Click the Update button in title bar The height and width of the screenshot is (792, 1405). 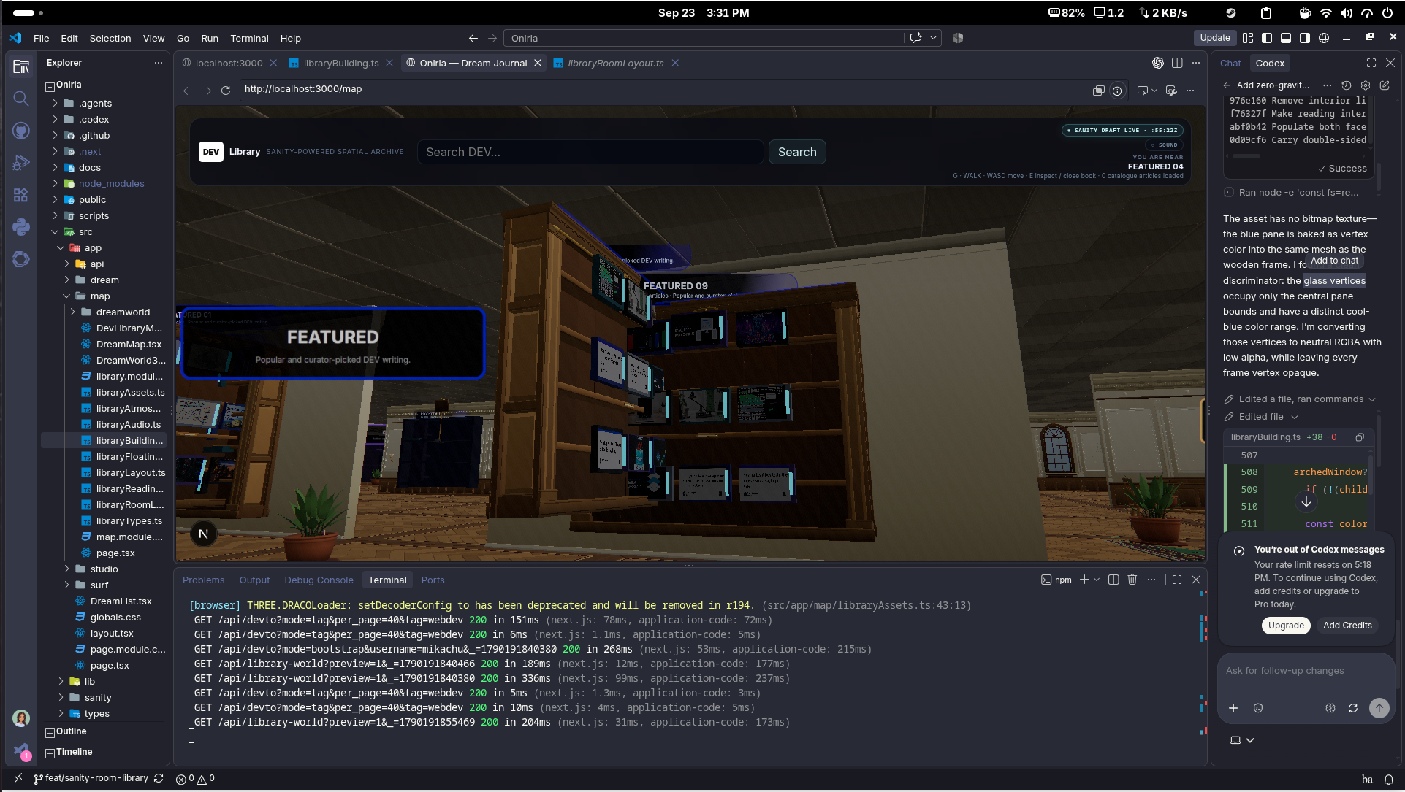1215,38
